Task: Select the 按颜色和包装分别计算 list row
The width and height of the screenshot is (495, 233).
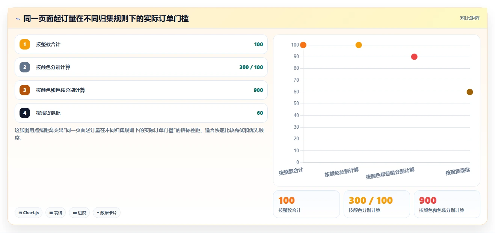Action: point(141,90)
